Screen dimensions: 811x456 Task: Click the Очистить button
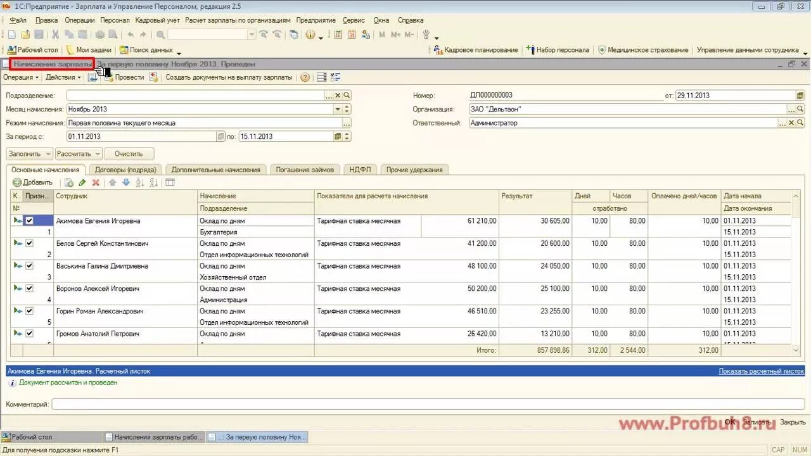pos(129,154)
